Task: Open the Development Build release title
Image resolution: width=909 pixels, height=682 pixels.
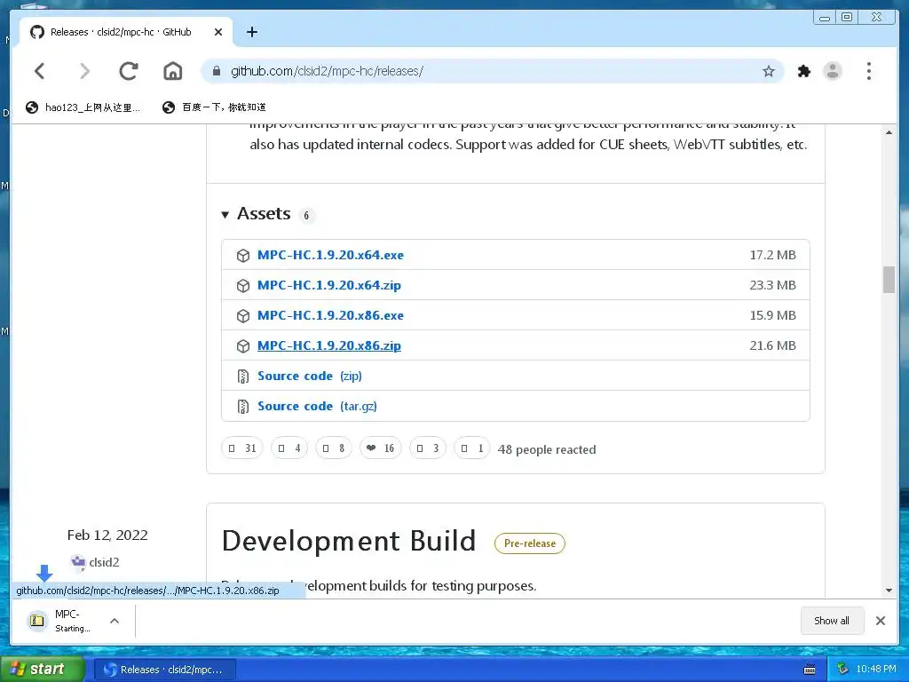Action: coord(349,541)
